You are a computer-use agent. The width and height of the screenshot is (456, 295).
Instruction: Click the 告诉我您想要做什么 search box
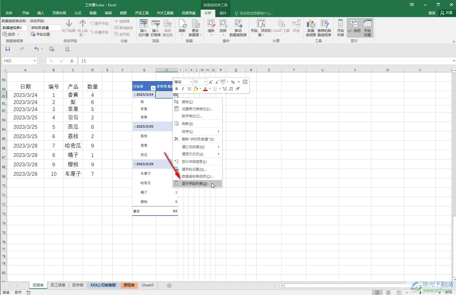tap(254, 13)
